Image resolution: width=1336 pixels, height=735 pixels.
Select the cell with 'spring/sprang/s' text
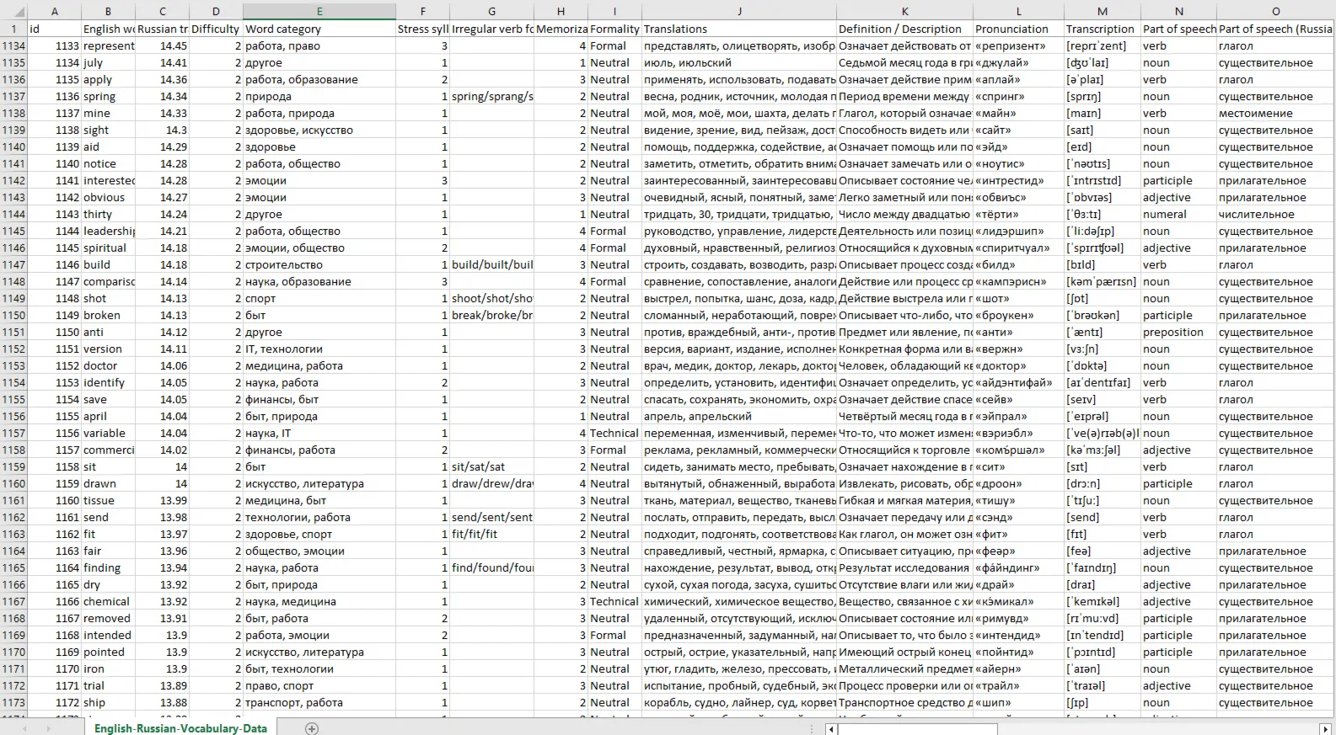click(492, 96)
